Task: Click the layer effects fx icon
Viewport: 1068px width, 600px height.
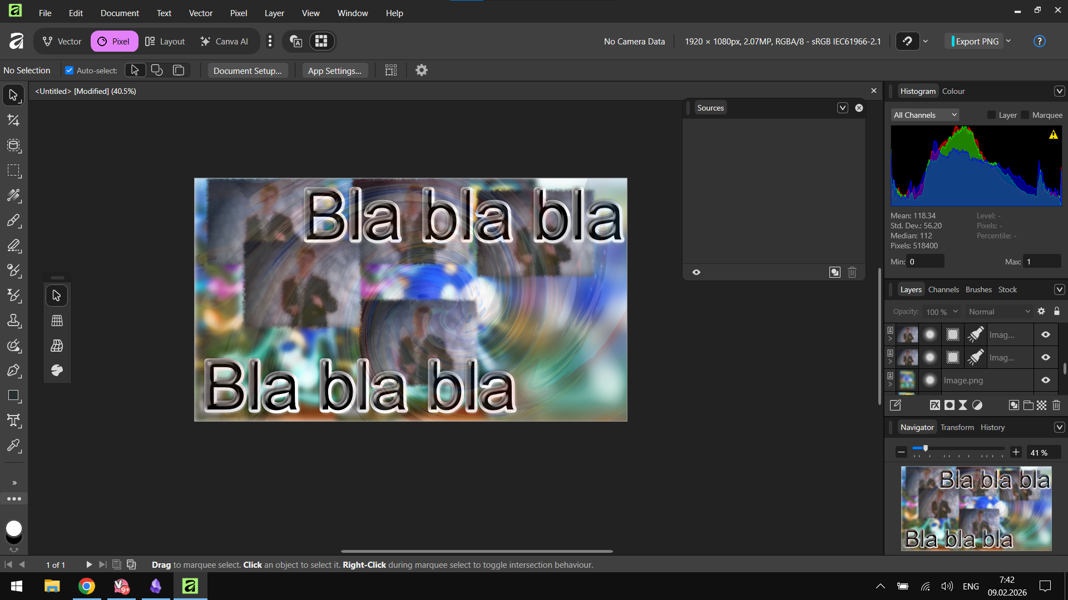Action: point(934,405)
